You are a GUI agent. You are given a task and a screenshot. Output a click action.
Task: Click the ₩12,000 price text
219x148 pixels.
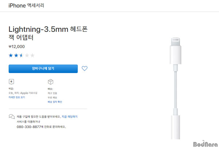click(x=17, y=46)
